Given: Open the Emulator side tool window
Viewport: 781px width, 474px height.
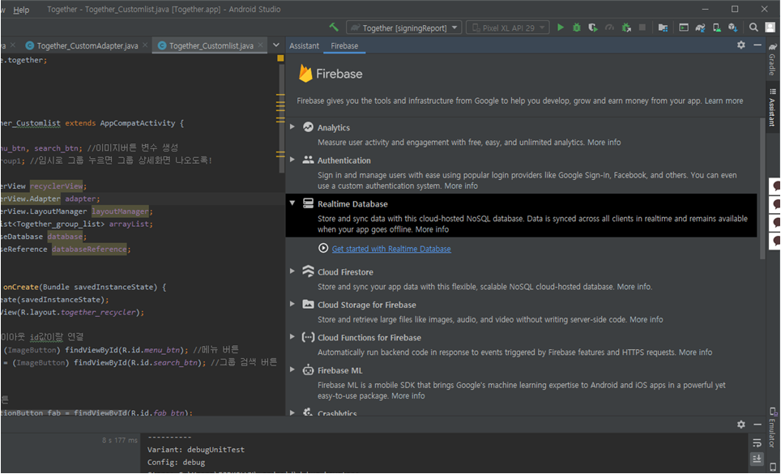Looking at the screenshot, I should (772, 427).
